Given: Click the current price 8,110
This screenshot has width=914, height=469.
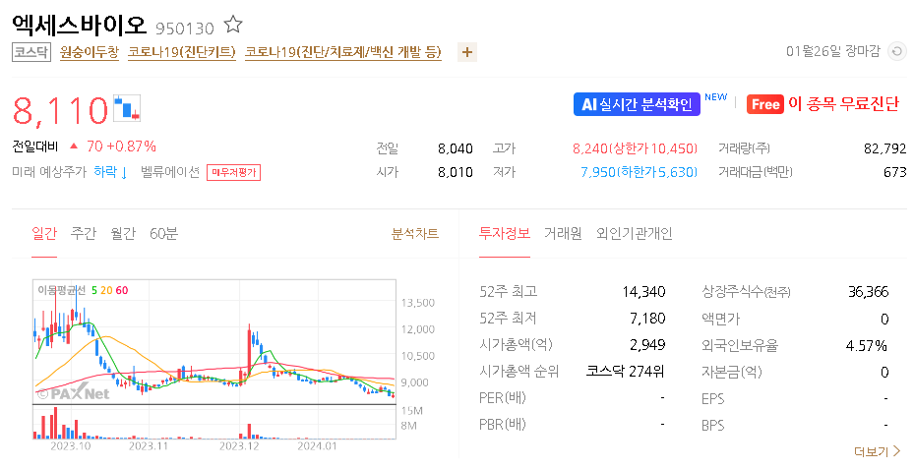Looking at the screenshot, I should tap(60, 110).
